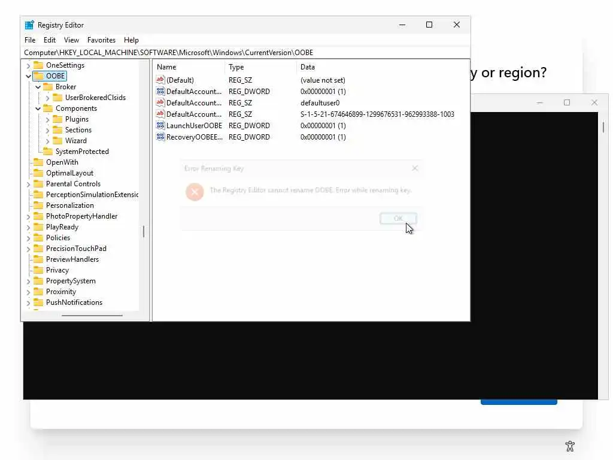Screen dimensions: 613x460
Task: Click OK in Error Renaming Key dialog
Action: tap(398, 219)
